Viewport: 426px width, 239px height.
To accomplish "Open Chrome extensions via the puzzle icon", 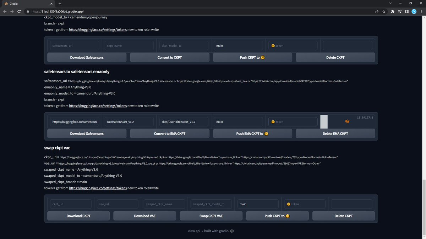I will point(392,11).
